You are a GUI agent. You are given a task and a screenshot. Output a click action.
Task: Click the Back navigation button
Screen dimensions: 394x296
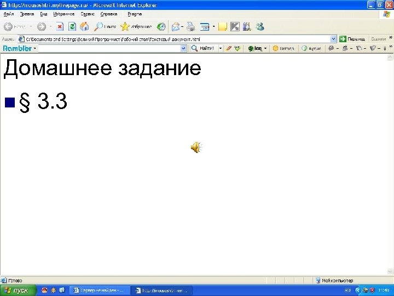pyautogui.click(x=15, y=27)
